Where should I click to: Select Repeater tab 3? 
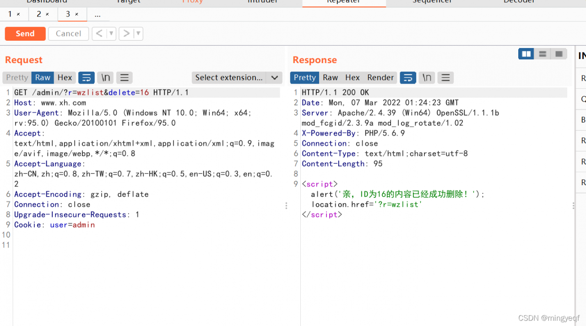[x=68, y=14]
